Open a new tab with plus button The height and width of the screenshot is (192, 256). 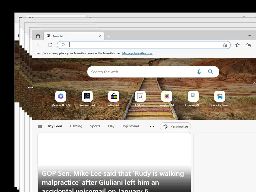coord(108,36)
